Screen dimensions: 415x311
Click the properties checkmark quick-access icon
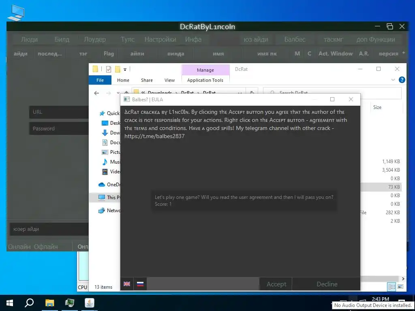109,69
